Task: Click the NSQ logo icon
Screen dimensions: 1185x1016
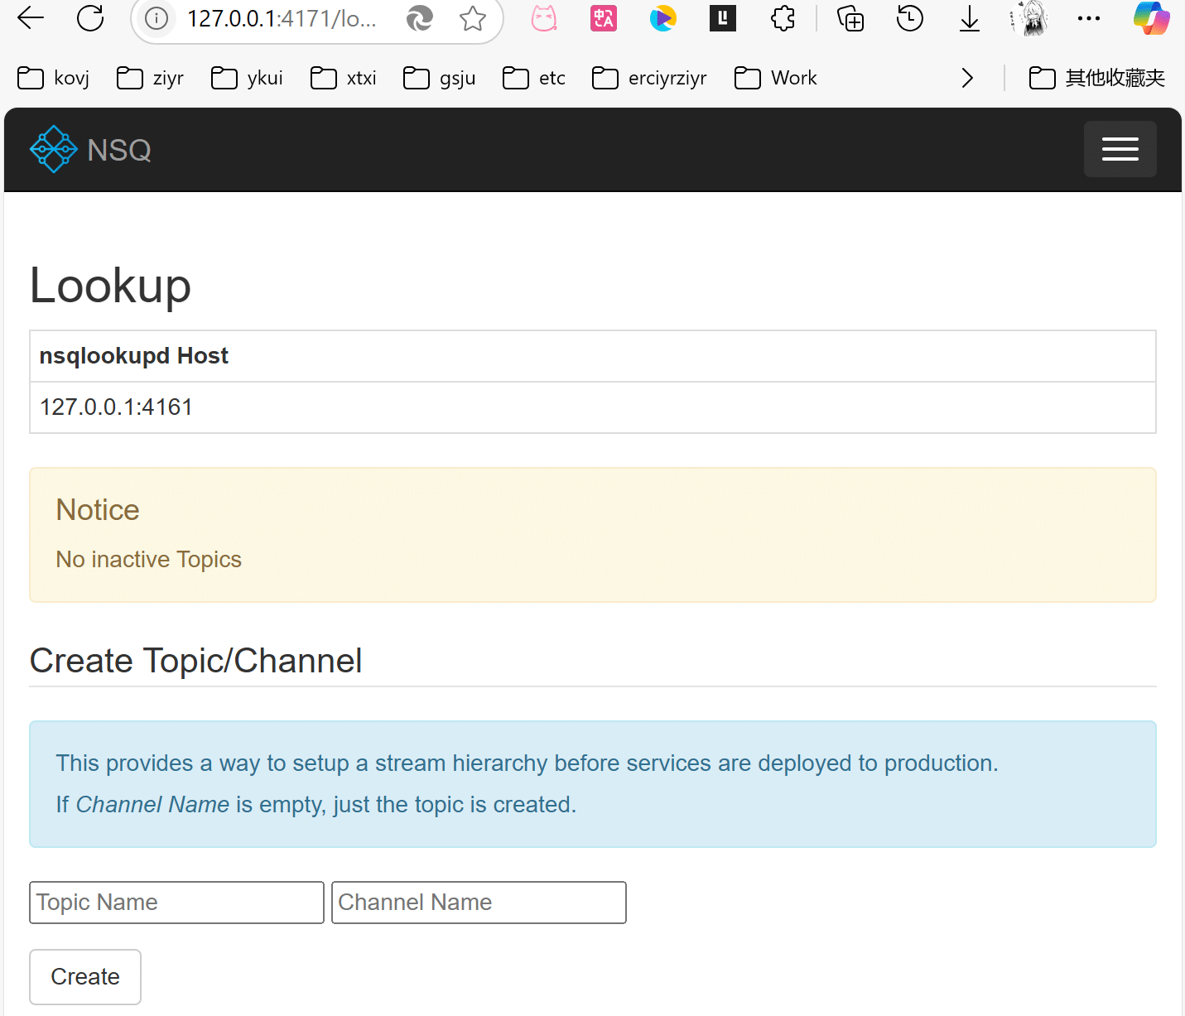Action: 53,149
